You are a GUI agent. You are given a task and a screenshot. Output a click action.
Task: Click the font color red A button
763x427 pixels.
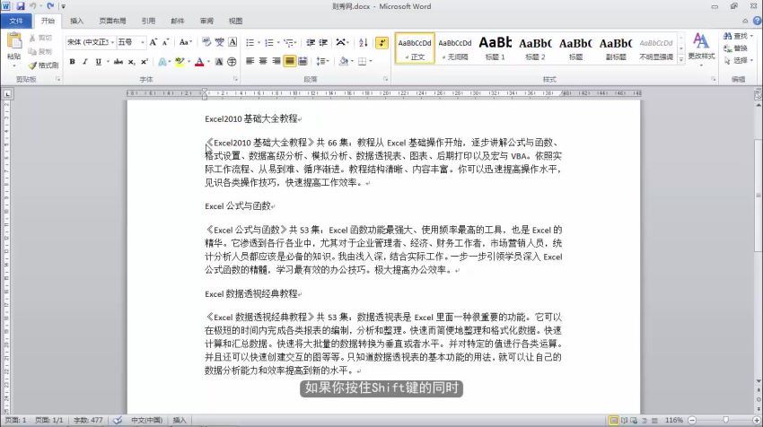199,62
